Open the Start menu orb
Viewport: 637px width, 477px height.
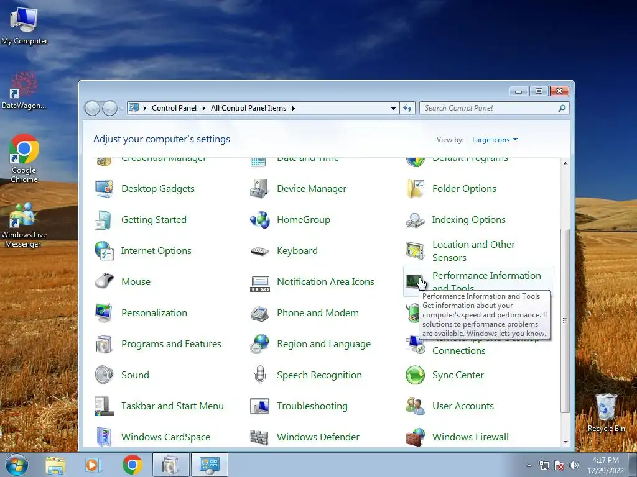17,465
